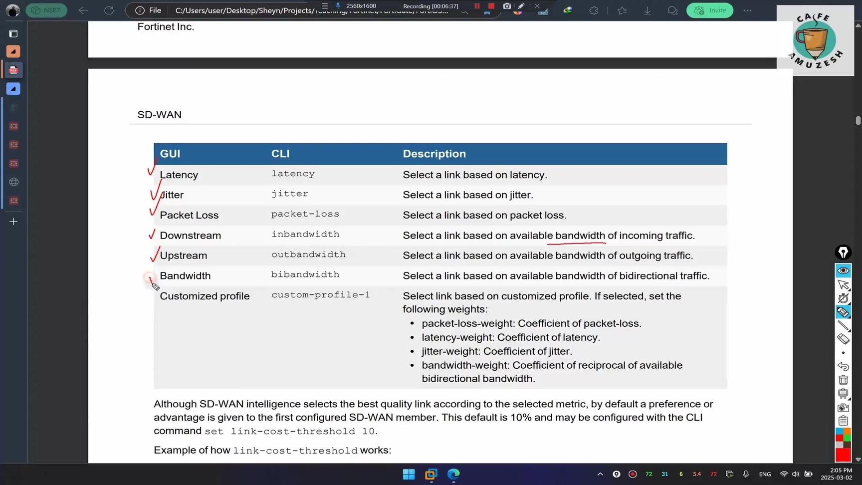Go back to the previous page

(83, 10)
